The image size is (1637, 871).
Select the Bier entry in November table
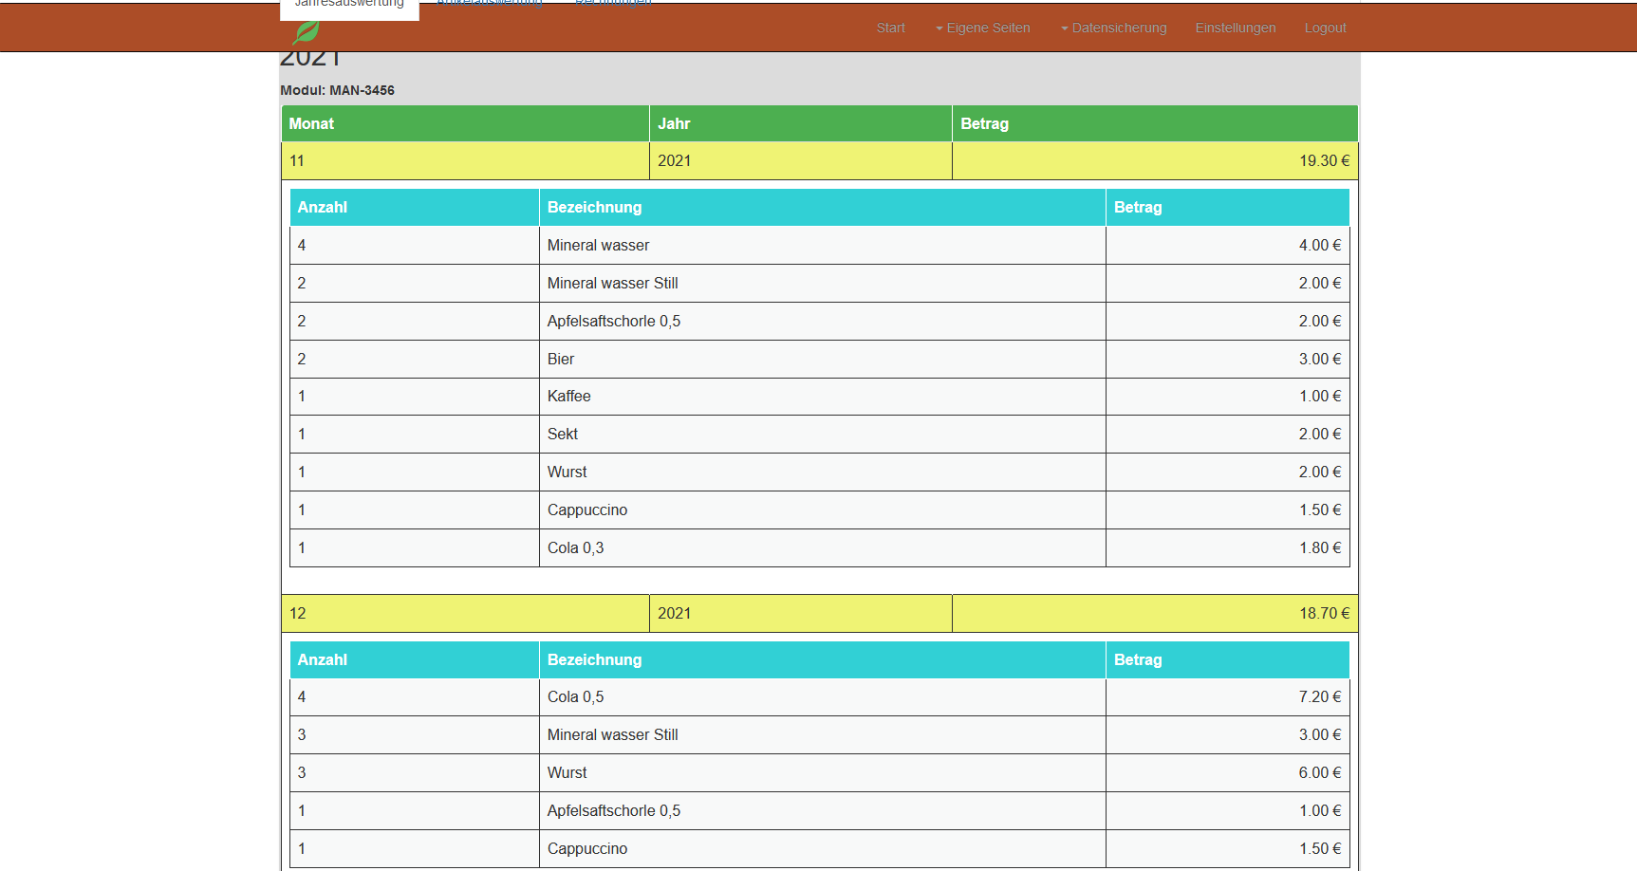point(561,359)
